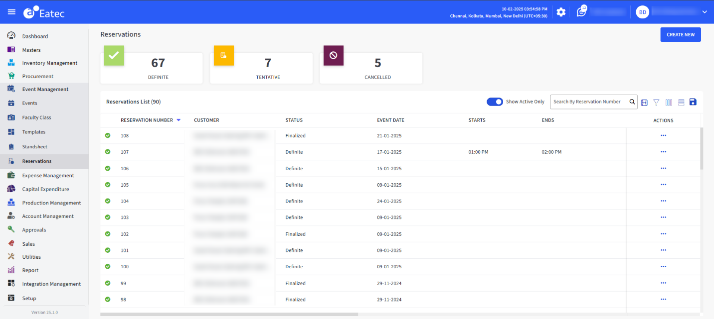
Task: Click the Create New button
Action: [681, 35]
